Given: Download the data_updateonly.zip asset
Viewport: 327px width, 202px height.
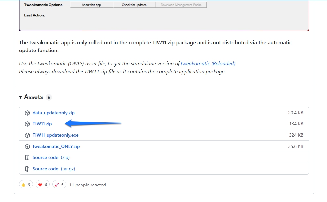Looking at the screenshot, I should point(53,113).
